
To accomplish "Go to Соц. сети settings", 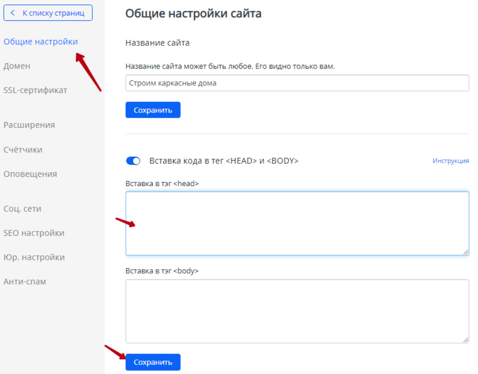I will (x=22, y=209).
